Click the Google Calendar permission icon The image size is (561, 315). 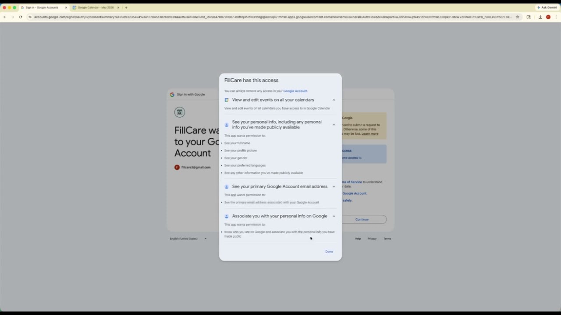click(227, 100)
